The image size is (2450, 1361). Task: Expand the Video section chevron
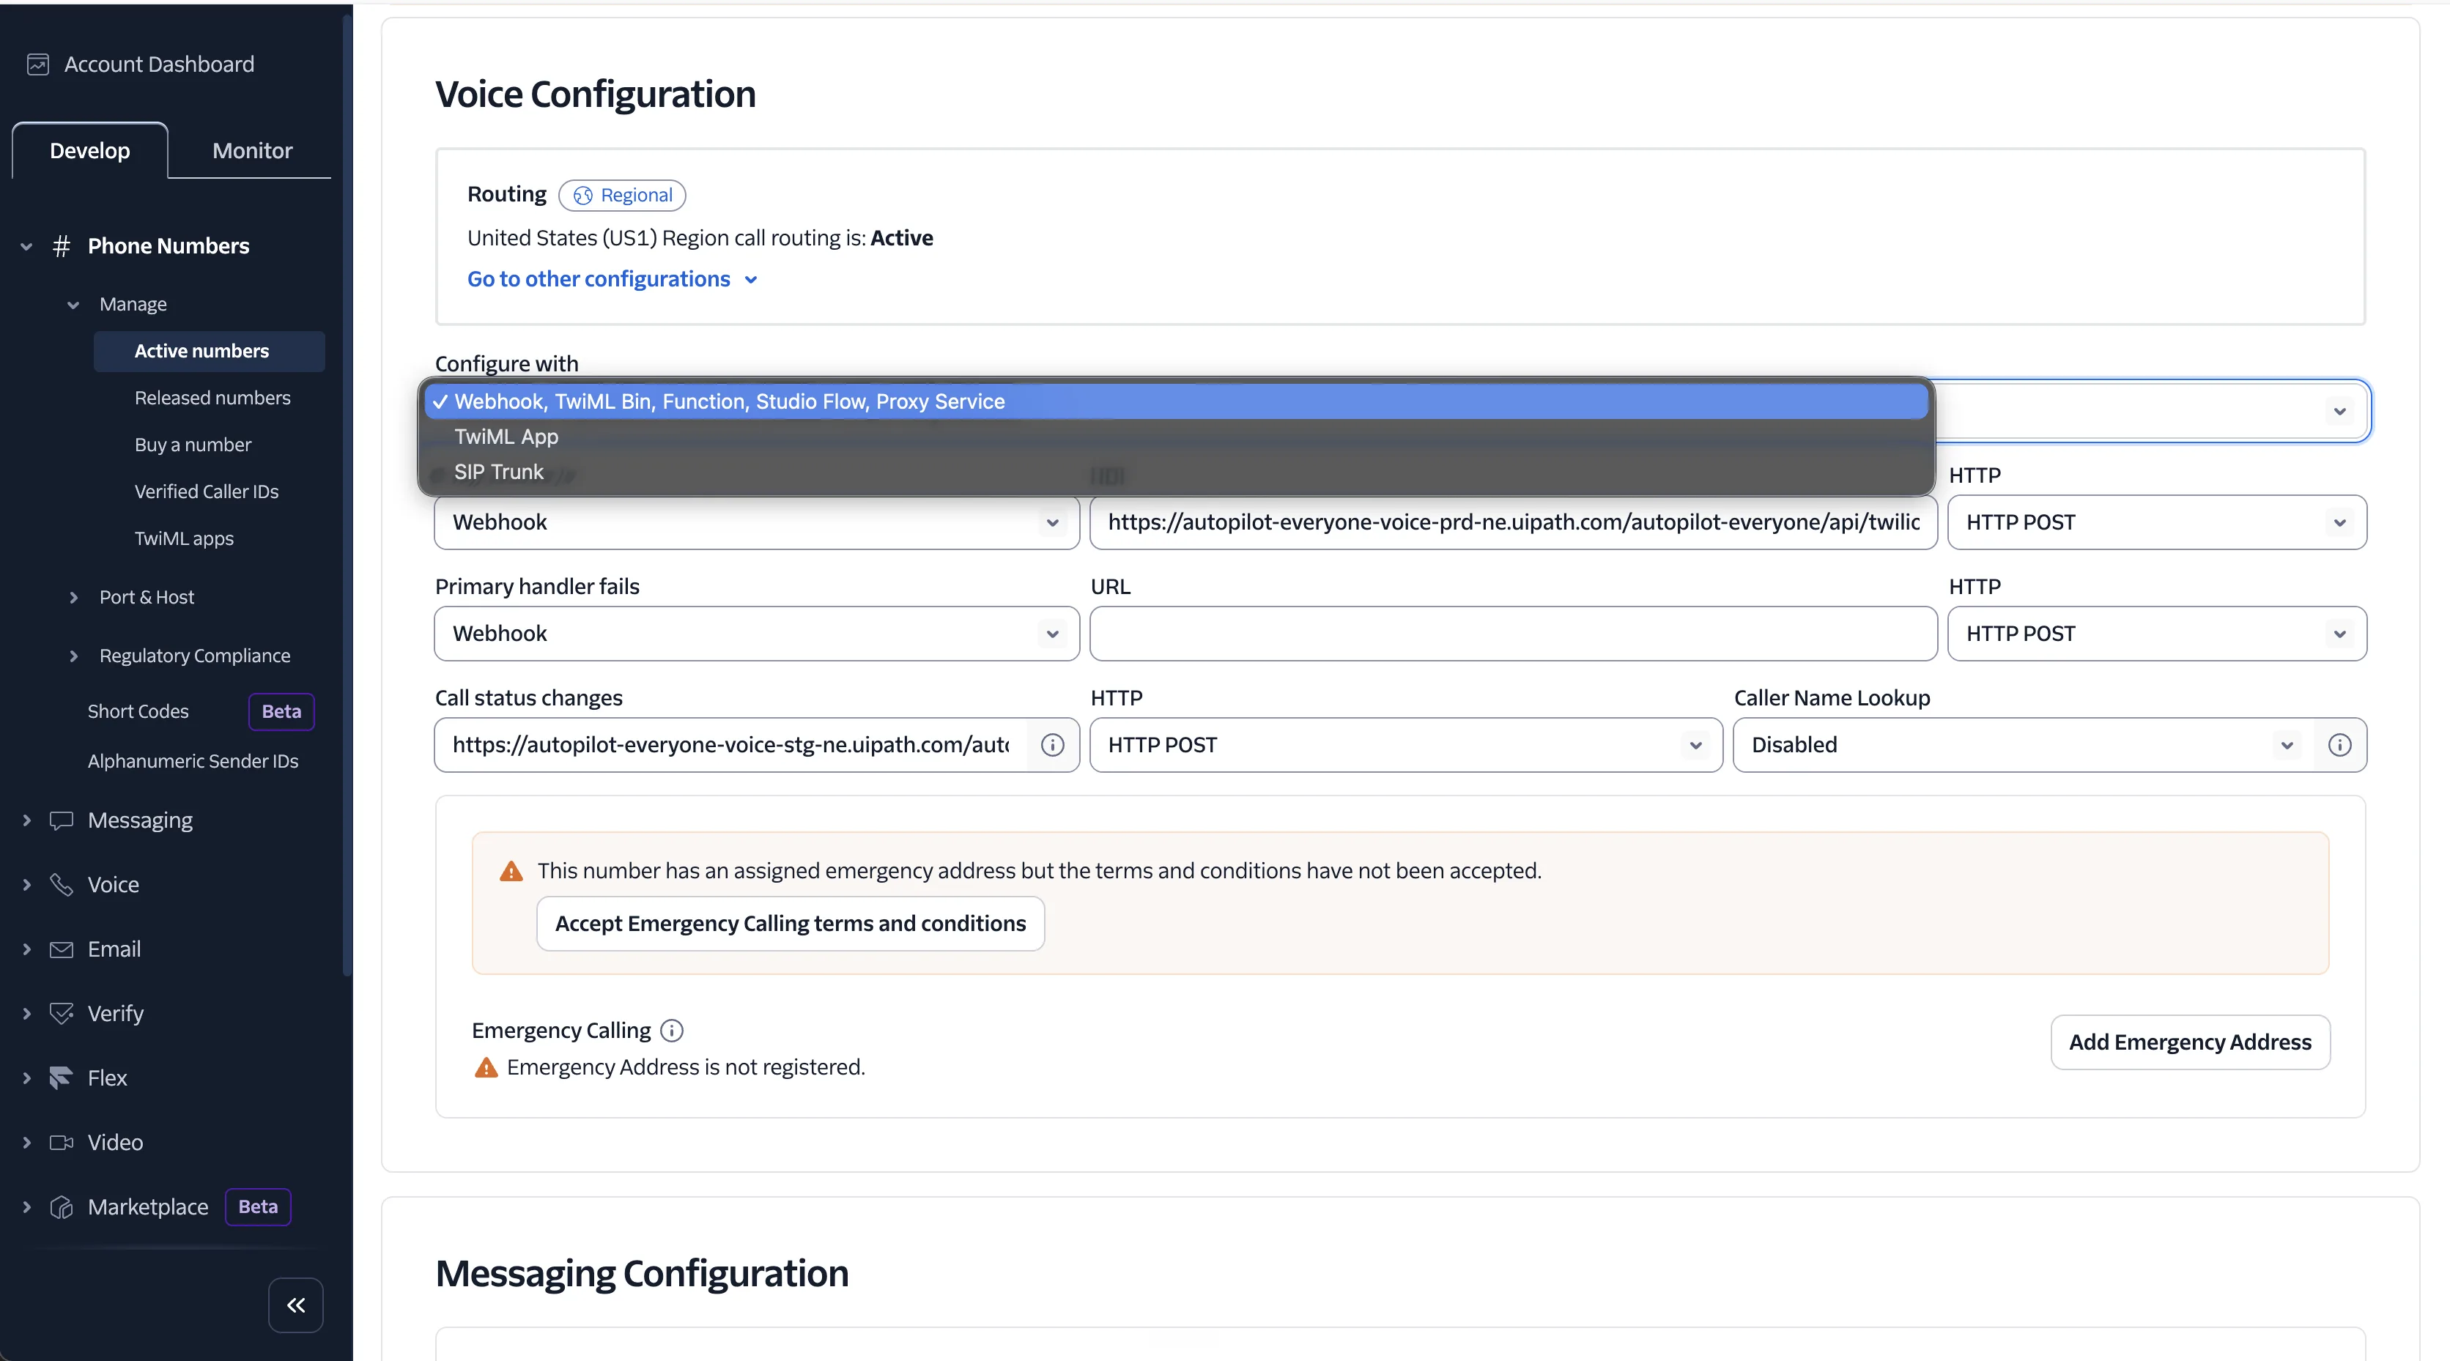pos(26,1142)
